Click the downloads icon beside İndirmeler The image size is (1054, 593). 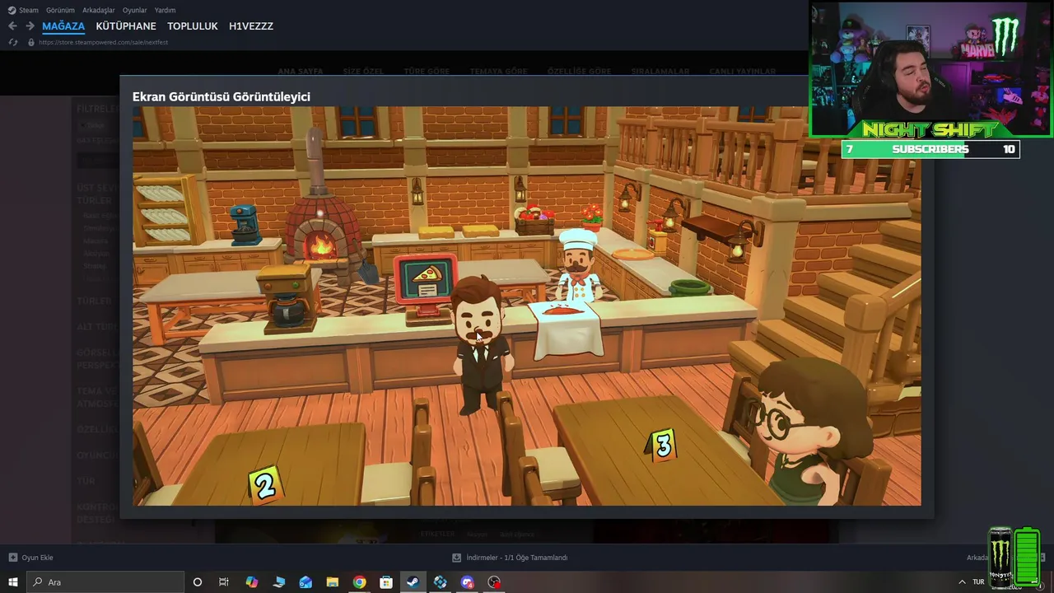pyautogui.click(x=457, y=558)
